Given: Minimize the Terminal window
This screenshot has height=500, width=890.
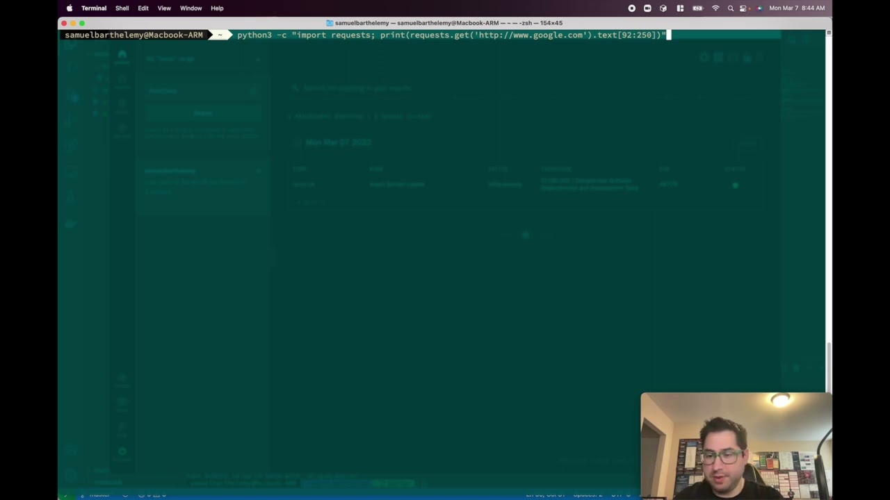Looking at the screenshot, I should click(73, 23).
